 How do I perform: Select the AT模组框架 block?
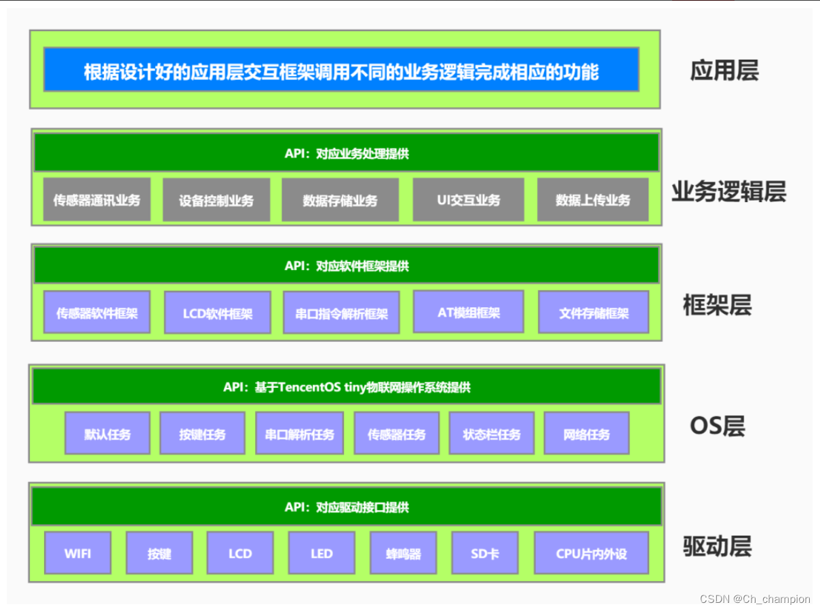click(469, 313)
